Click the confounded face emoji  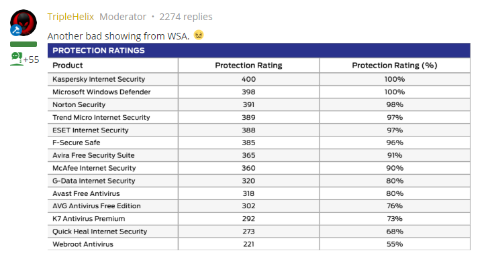[199, 35]
